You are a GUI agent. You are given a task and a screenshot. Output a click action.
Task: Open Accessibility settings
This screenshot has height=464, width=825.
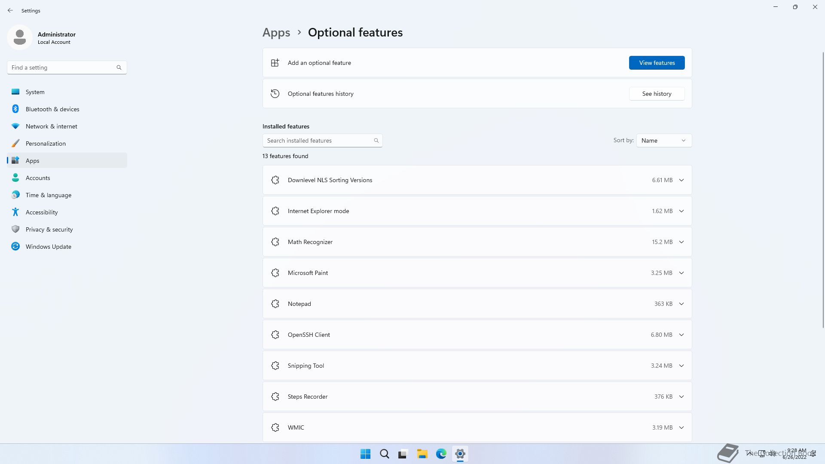coord(67,212)
